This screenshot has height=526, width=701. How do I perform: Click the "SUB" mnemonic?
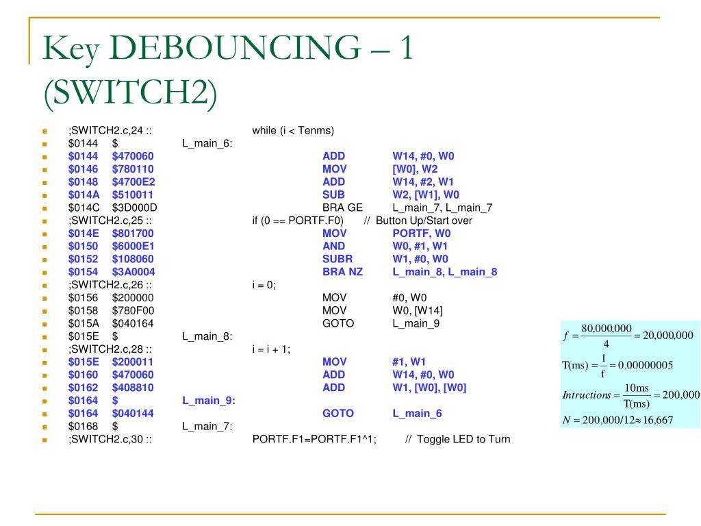[333, 195]
